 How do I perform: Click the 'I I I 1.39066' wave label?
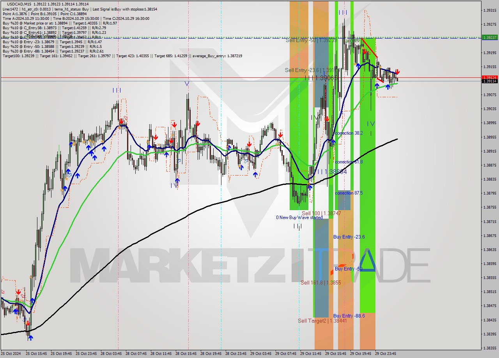321,78
